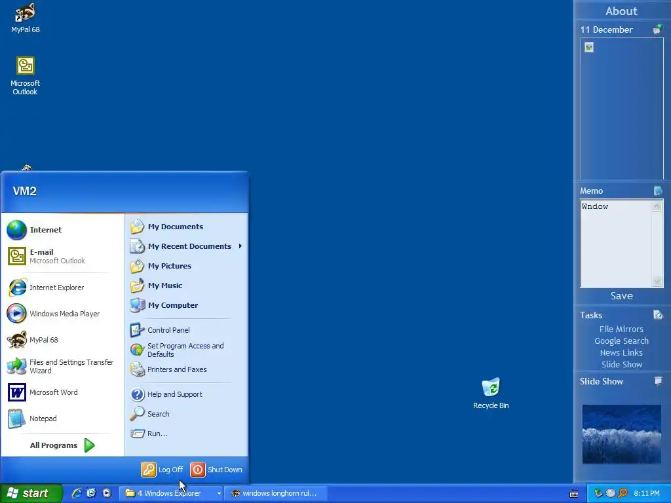Switch to windows longhorn rul... taskbar window

pos(276,493)
